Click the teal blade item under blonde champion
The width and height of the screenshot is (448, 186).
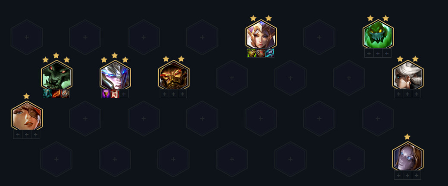click(x=270, y=53)
